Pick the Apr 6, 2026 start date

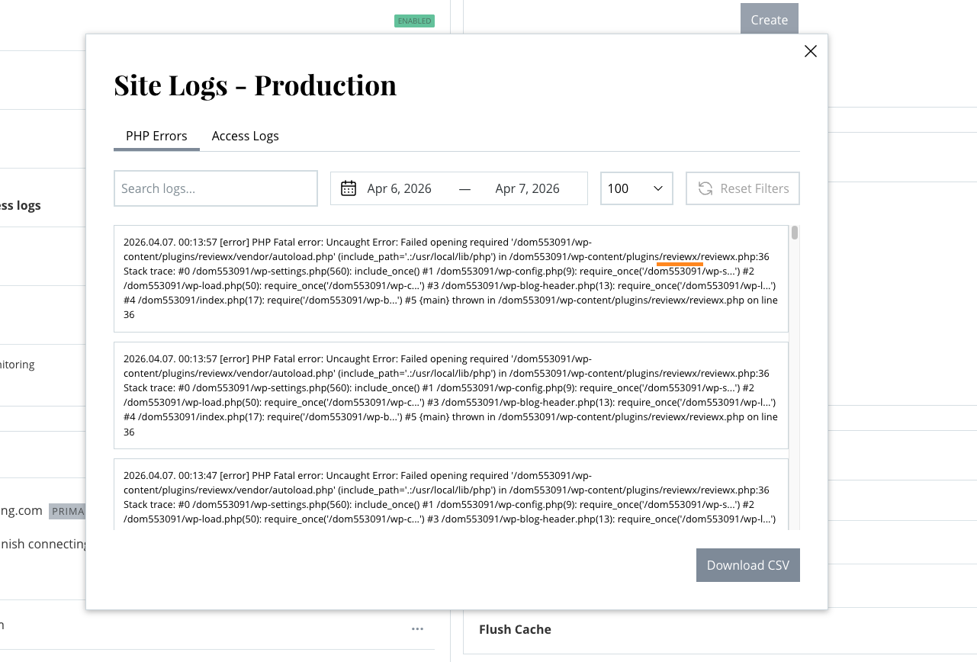399,188
